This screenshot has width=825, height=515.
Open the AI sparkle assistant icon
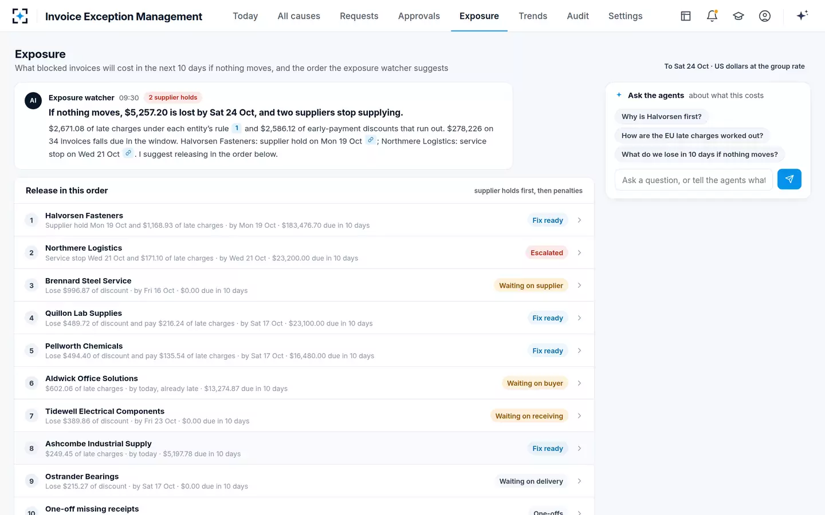802,15
